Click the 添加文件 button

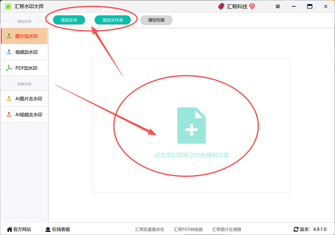click(x=69, y=20)
